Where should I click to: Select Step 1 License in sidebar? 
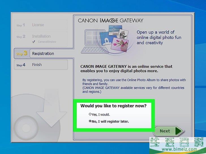pyautogui.click(x=41, y=25)
